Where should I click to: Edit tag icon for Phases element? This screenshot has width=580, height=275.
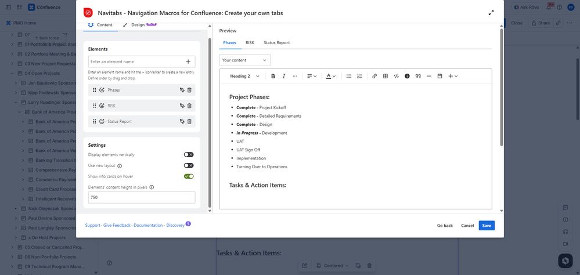(182, 90)
